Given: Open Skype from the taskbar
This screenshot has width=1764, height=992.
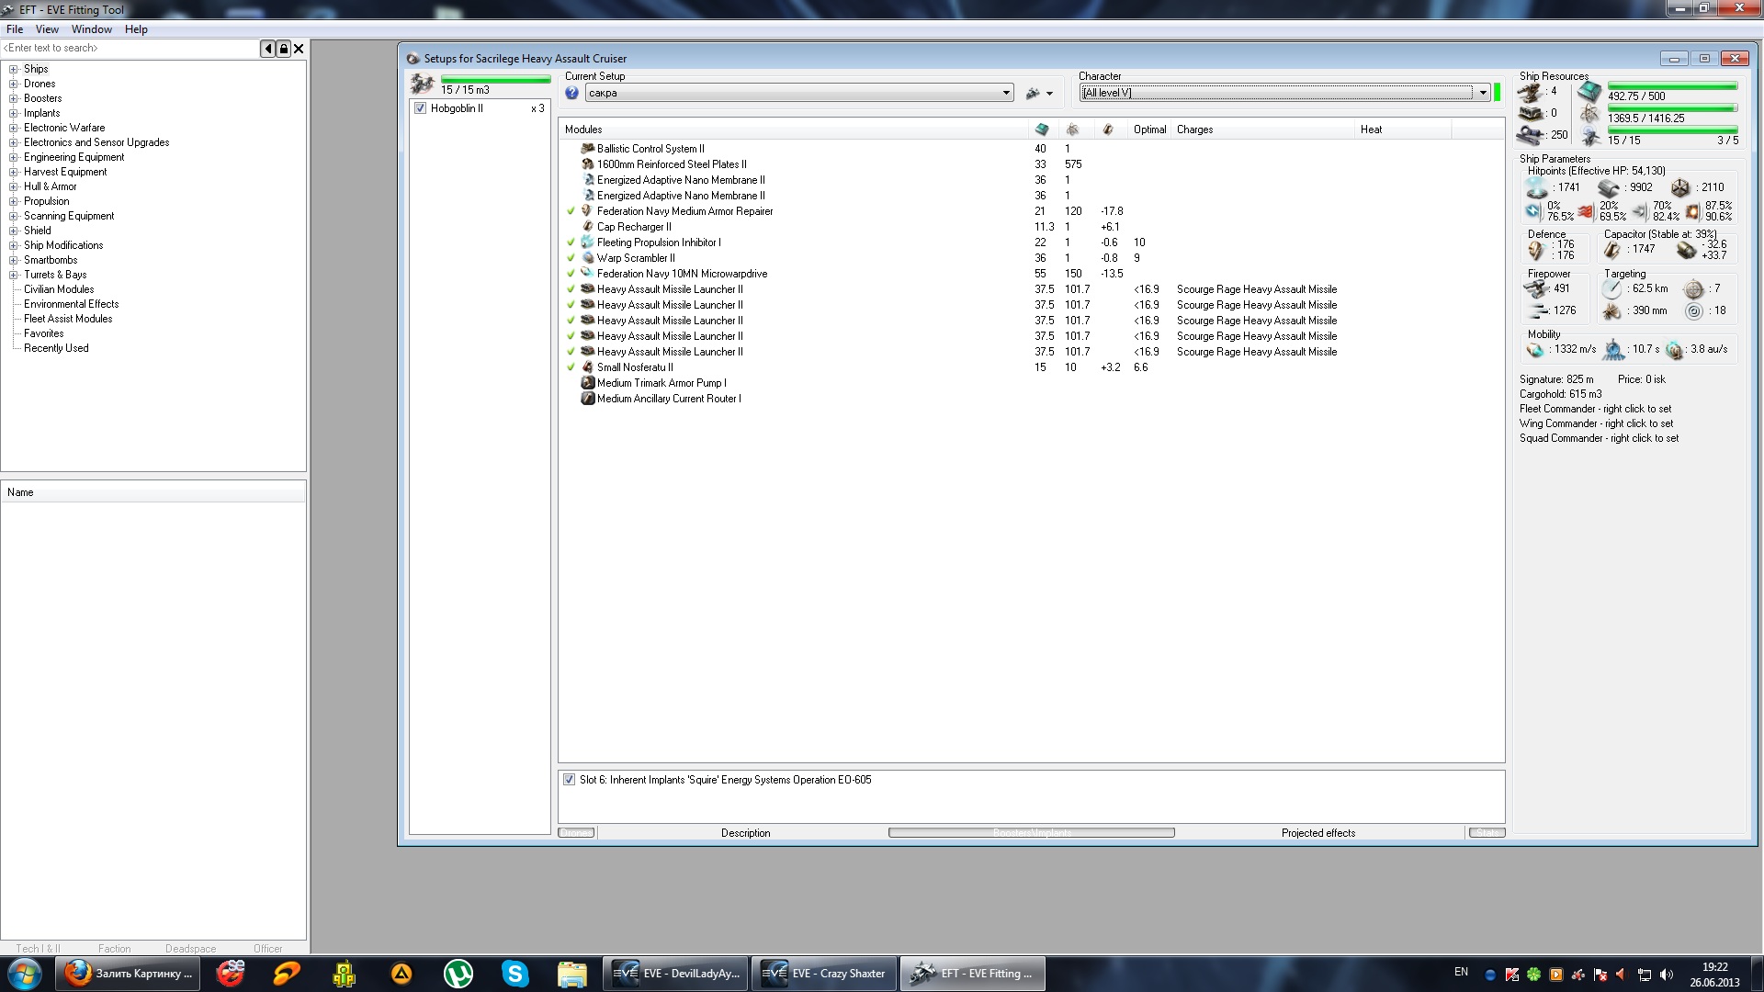Looking at the screenshot, I should pos(514,974).
